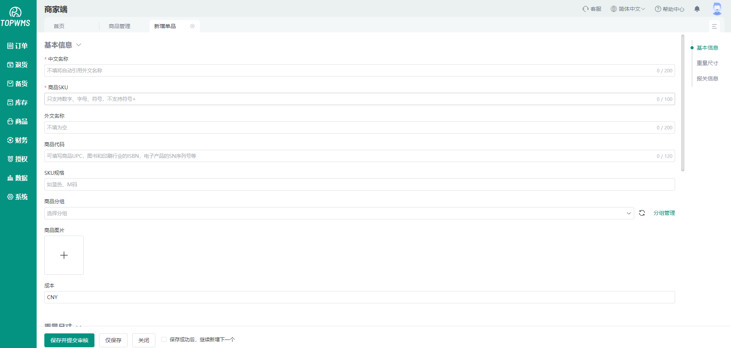
Task: Switch to the 商品管理 tab
Action: coord(120,26)
